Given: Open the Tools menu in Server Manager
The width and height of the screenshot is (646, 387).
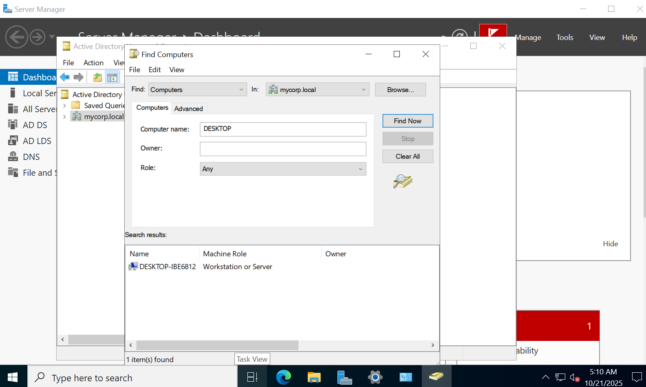Looking at the screenshot, I should pos(564,38).
